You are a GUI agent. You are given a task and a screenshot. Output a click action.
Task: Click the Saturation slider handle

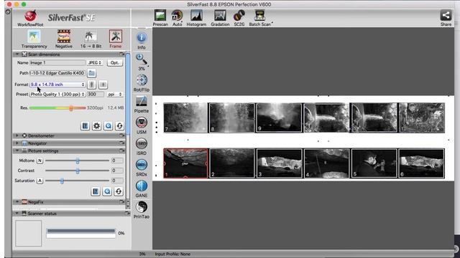point(62,181)
